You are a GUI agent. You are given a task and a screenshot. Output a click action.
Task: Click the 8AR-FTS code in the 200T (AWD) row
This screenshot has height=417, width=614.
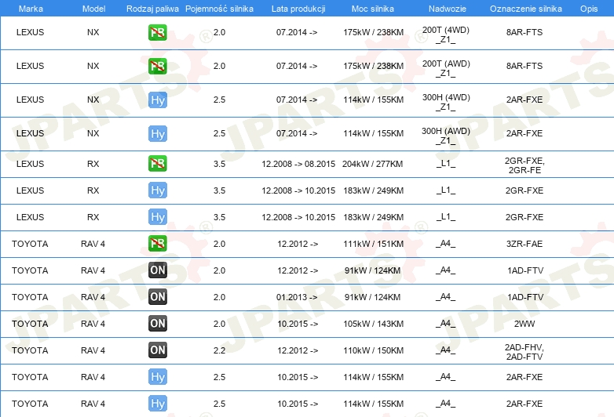click(x=524, y=66)
